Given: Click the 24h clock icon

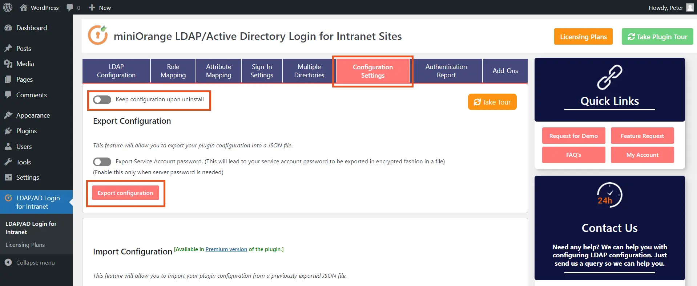Looking at the screenshot, I should (x=609, y=195).
